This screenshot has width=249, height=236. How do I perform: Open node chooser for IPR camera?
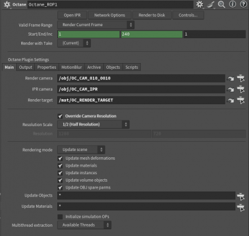(x=241, y=89)
